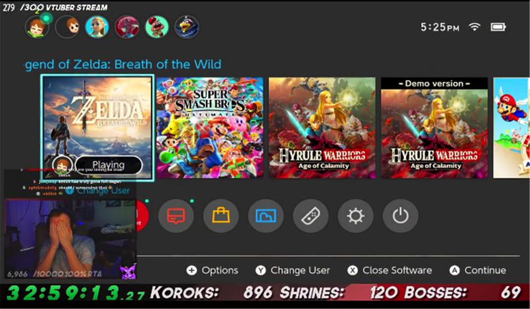Click Close Software X button hint
530x309 pixels.
click(390, 270)
